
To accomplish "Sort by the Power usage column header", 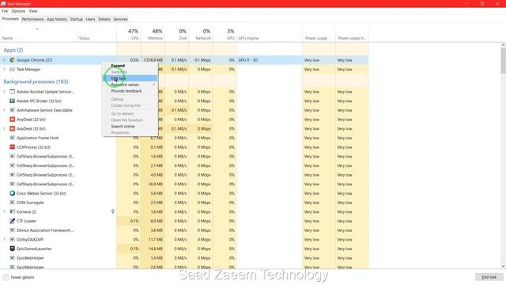I will (x=319, y=34).
